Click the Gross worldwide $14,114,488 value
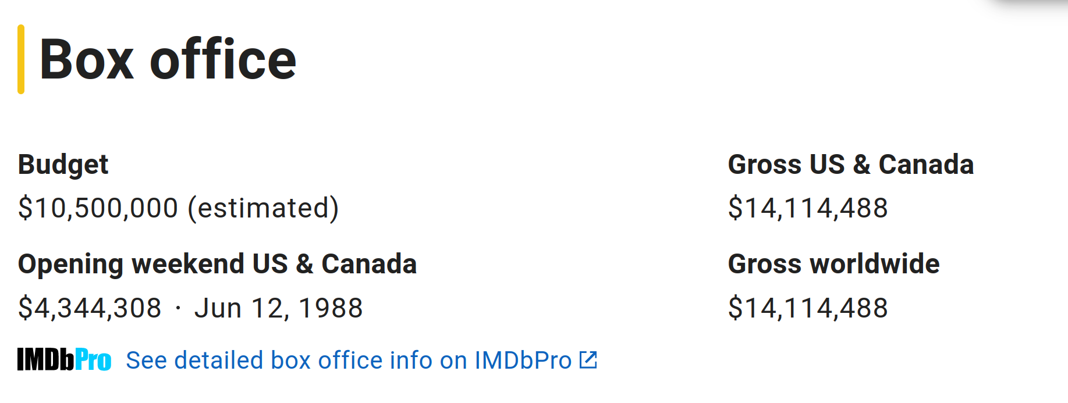The width and height of the screenshot is (1068, 403). (x=808, y=308)
